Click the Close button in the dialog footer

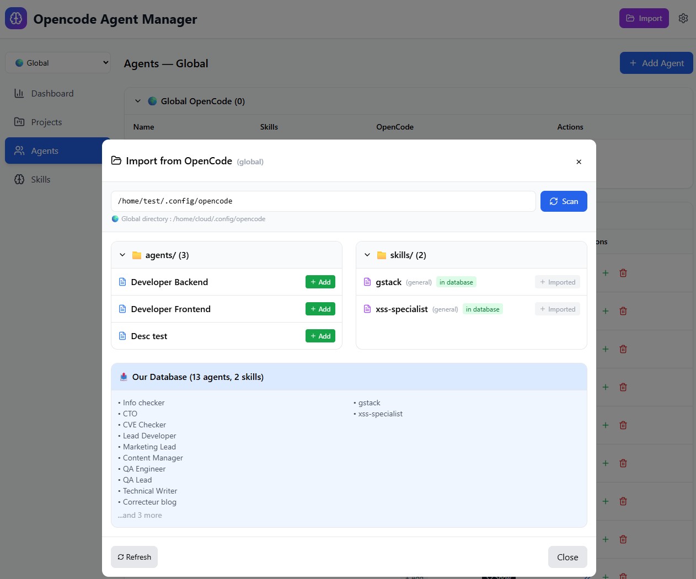click(567, 557)
